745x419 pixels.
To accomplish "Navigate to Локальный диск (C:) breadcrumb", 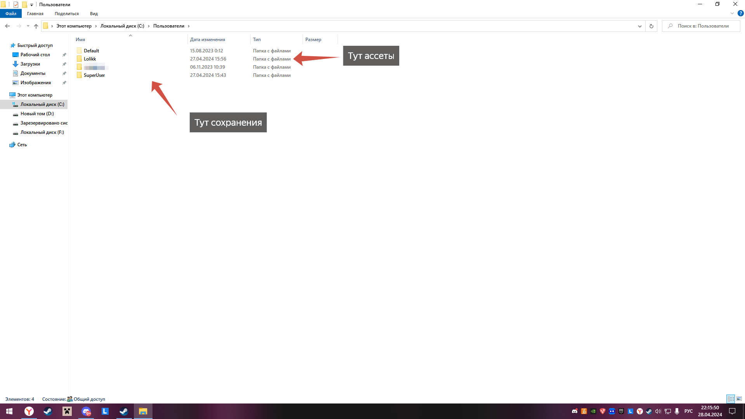I will coord(122,26).
